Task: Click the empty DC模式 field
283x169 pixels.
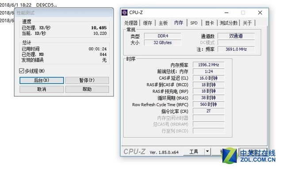Action: pos(236,42)
